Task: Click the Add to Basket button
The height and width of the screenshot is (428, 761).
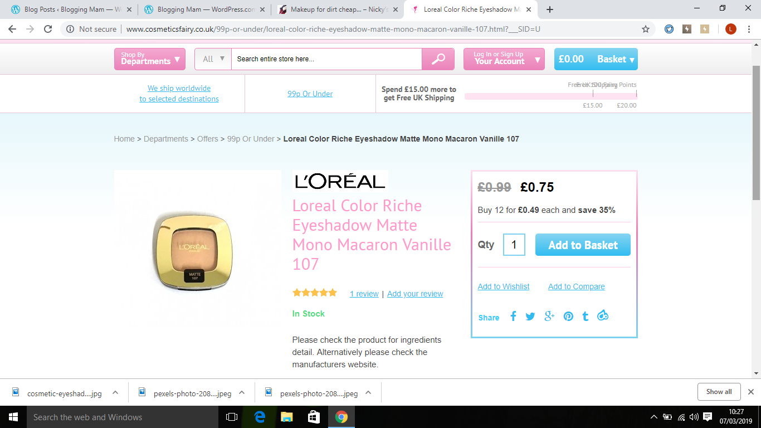Action: (x=583, y=245)
